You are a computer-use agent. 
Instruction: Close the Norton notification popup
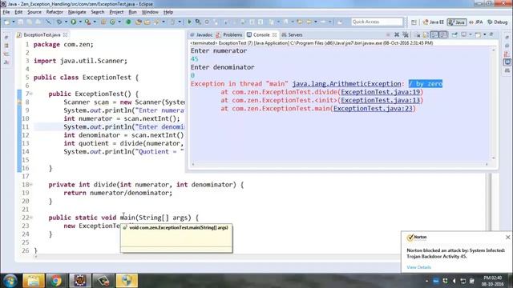pyautogui.click(x=507, y=237)
